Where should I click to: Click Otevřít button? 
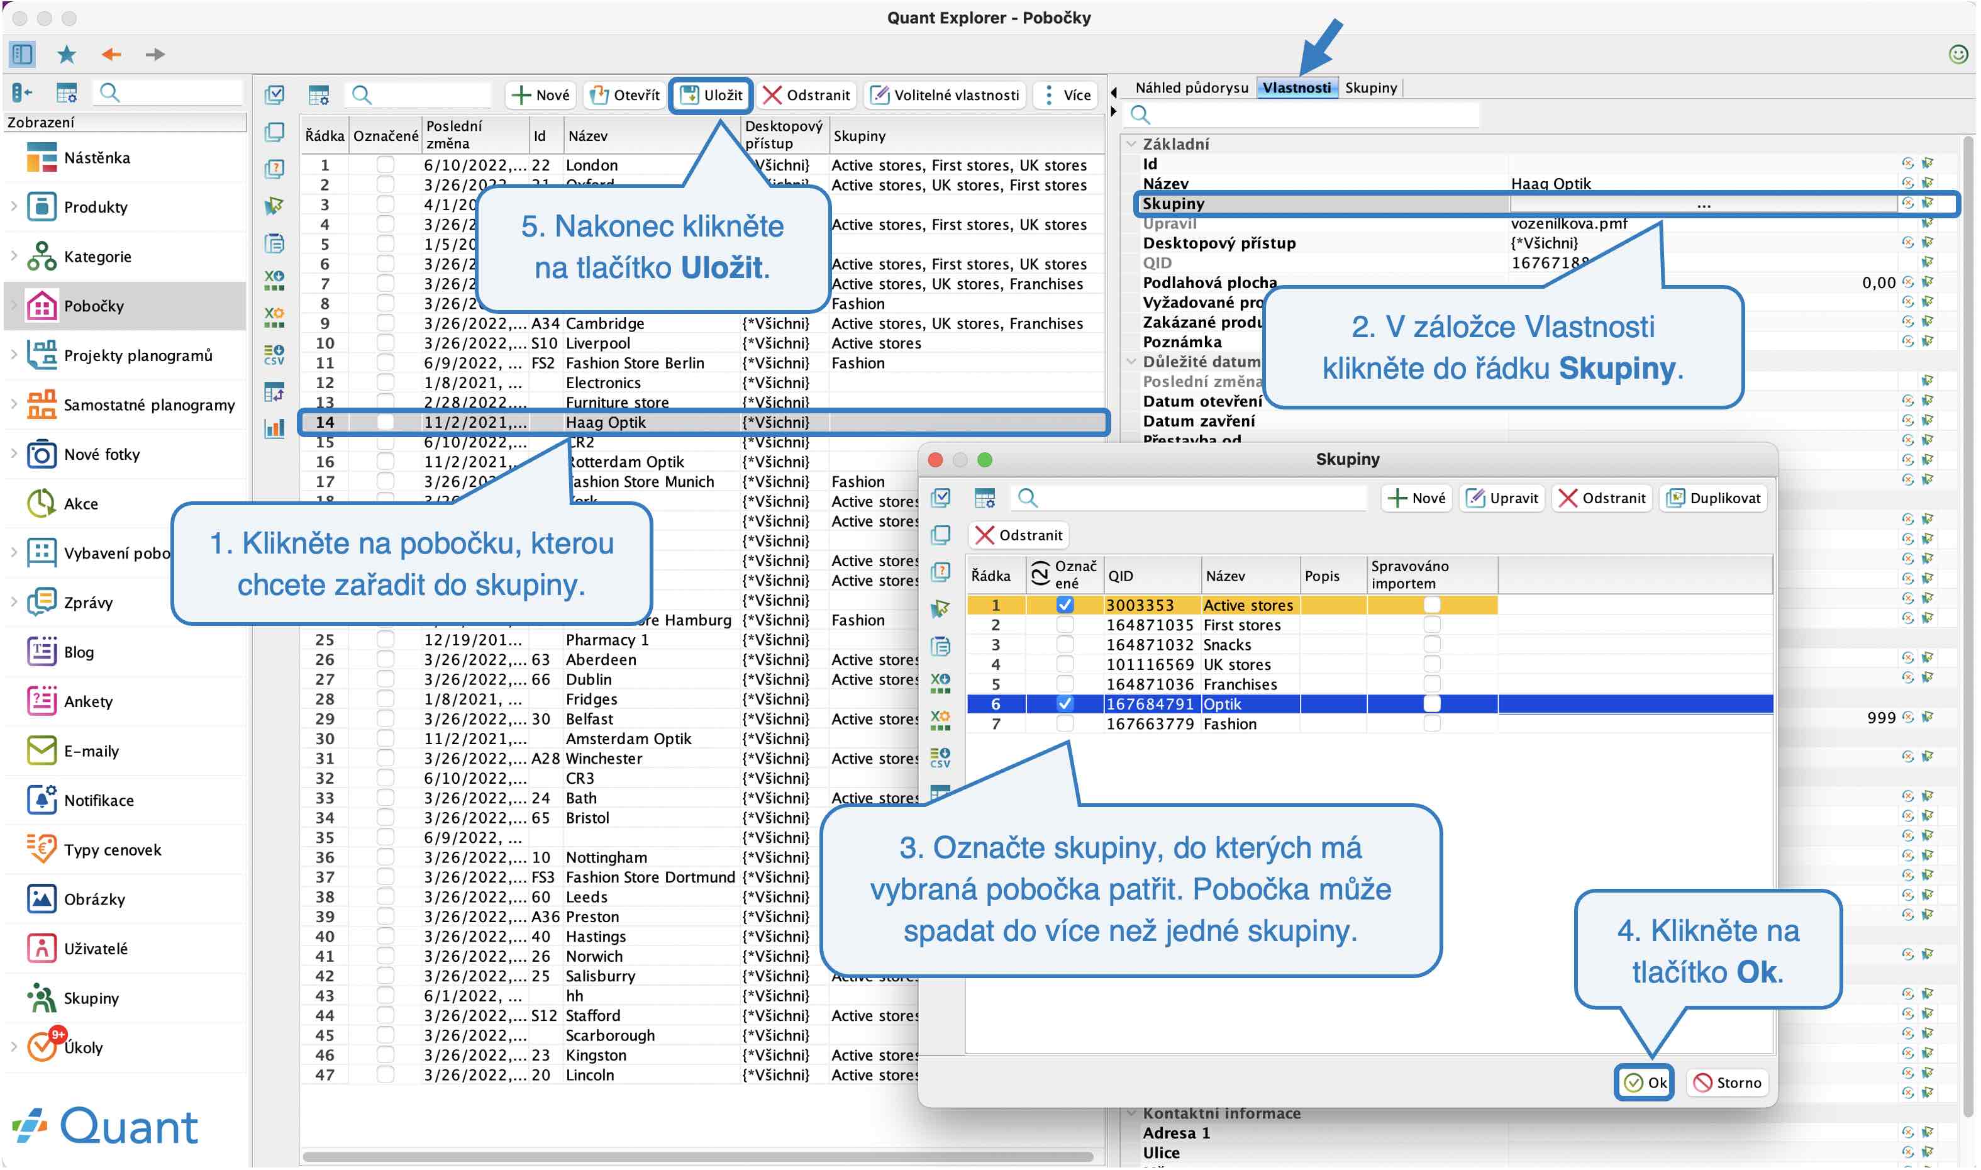(x=626, y=96)
